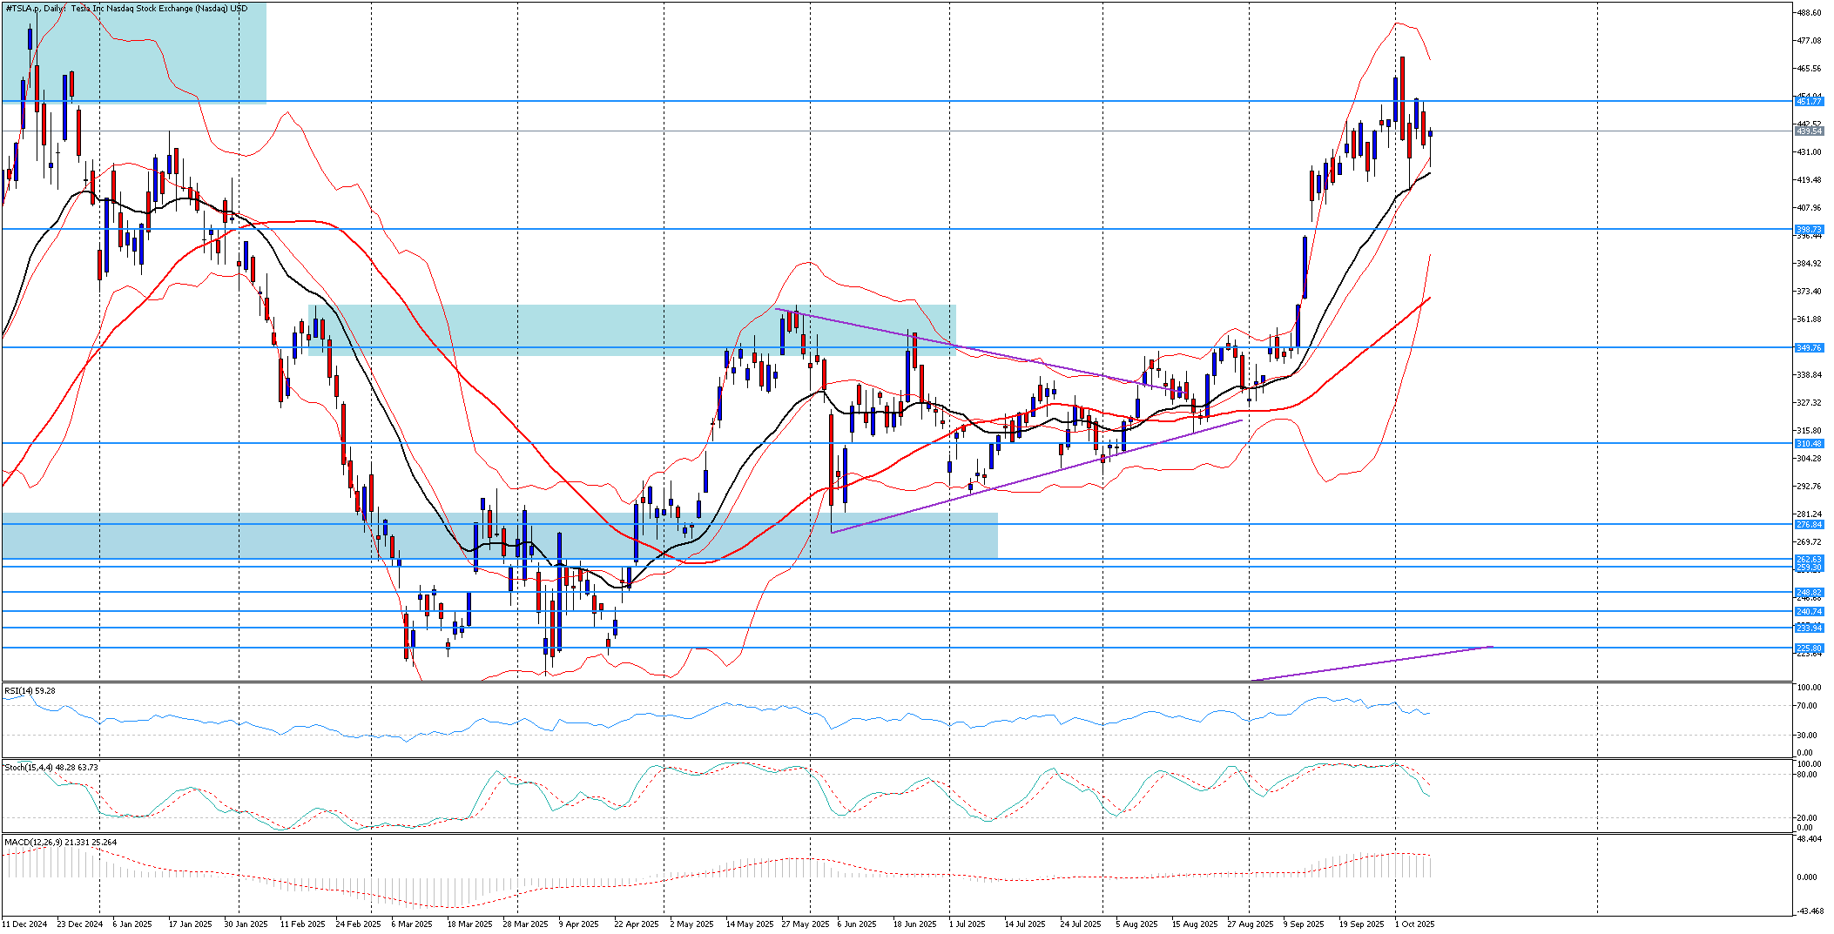The width and height of the screenshot is (1834, 934).
Task: Click the 488.60 price scale label
Action: click(1809, 13)
